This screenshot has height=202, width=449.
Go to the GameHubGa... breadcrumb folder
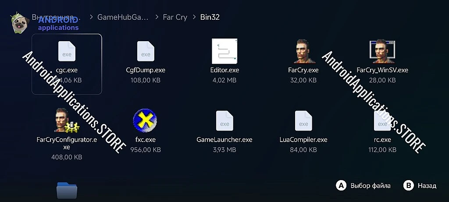[x=123, y=17]
